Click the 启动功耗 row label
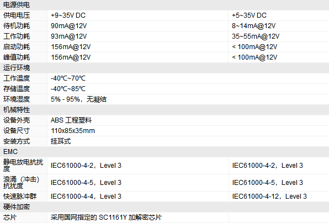 (x=17, y=47)
